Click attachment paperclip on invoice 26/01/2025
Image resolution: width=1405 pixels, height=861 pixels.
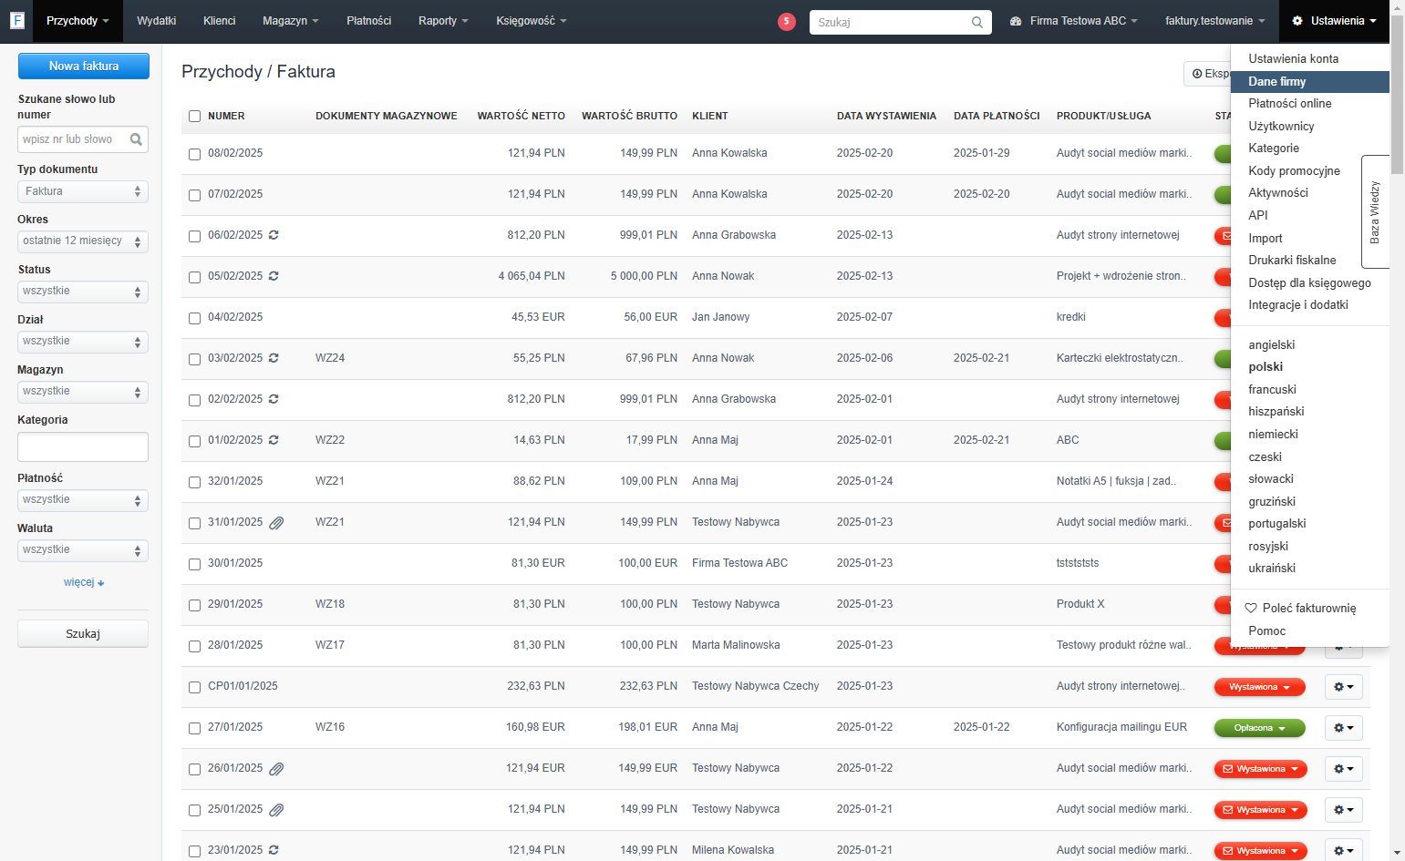coord(276,769)
